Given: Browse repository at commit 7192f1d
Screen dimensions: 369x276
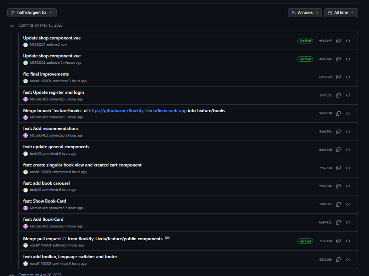Looking at the screenshot, I should (348, 241).
